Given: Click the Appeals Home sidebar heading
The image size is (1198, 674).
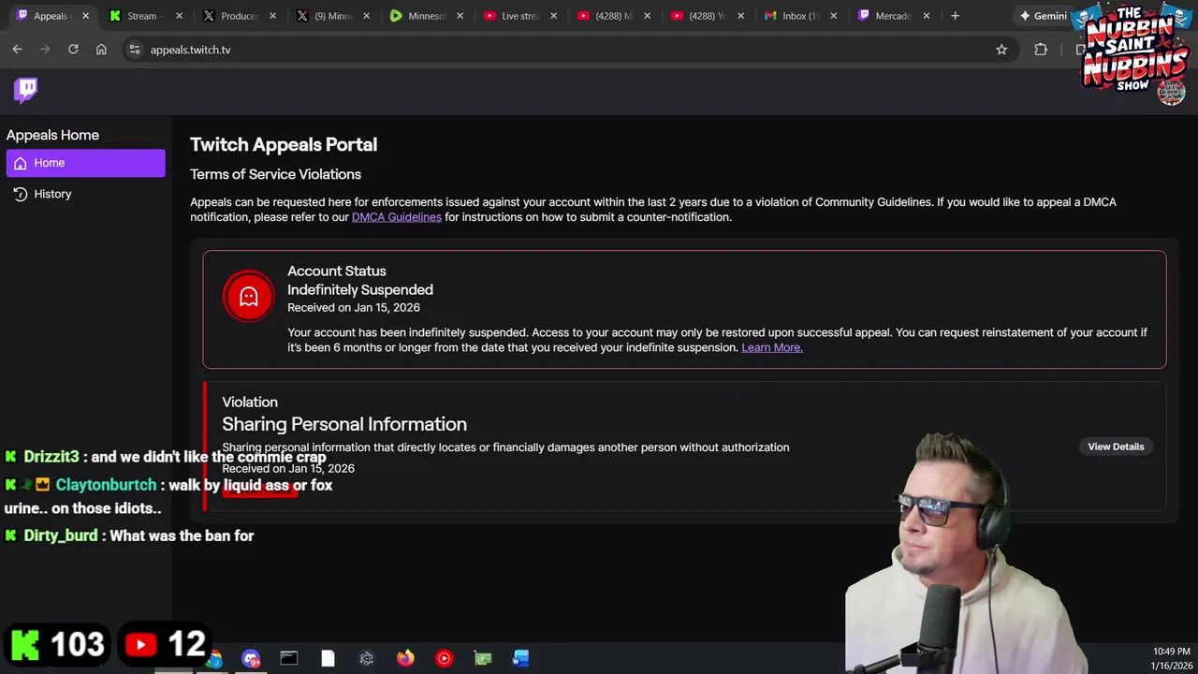Looking at the screenshot, I should (52, 135).
